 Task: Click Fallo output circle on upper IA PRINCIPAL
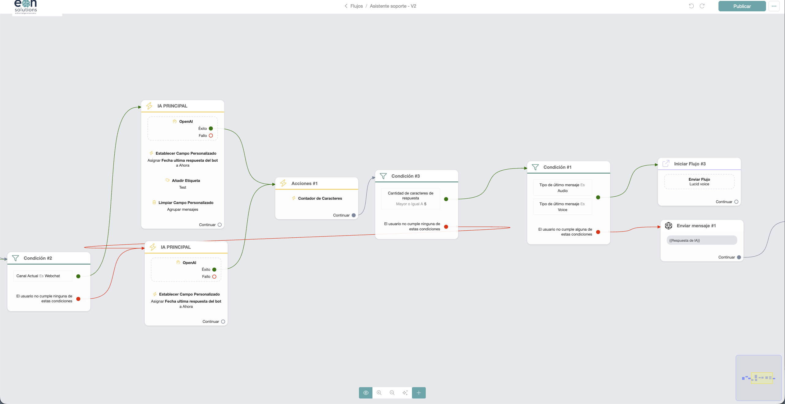pyautogui.click(x=211, y=136)
